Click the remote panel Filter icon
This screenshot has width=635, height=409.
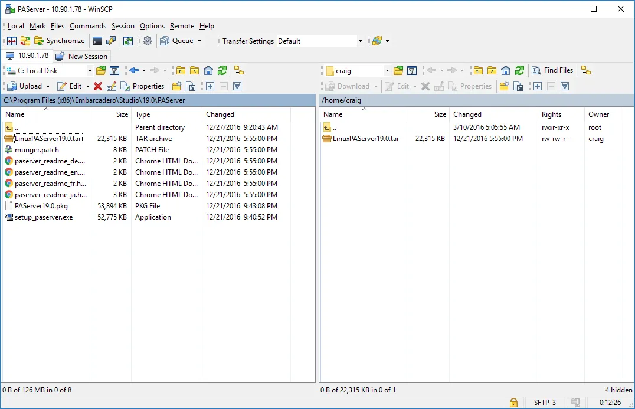click(412, 71)
